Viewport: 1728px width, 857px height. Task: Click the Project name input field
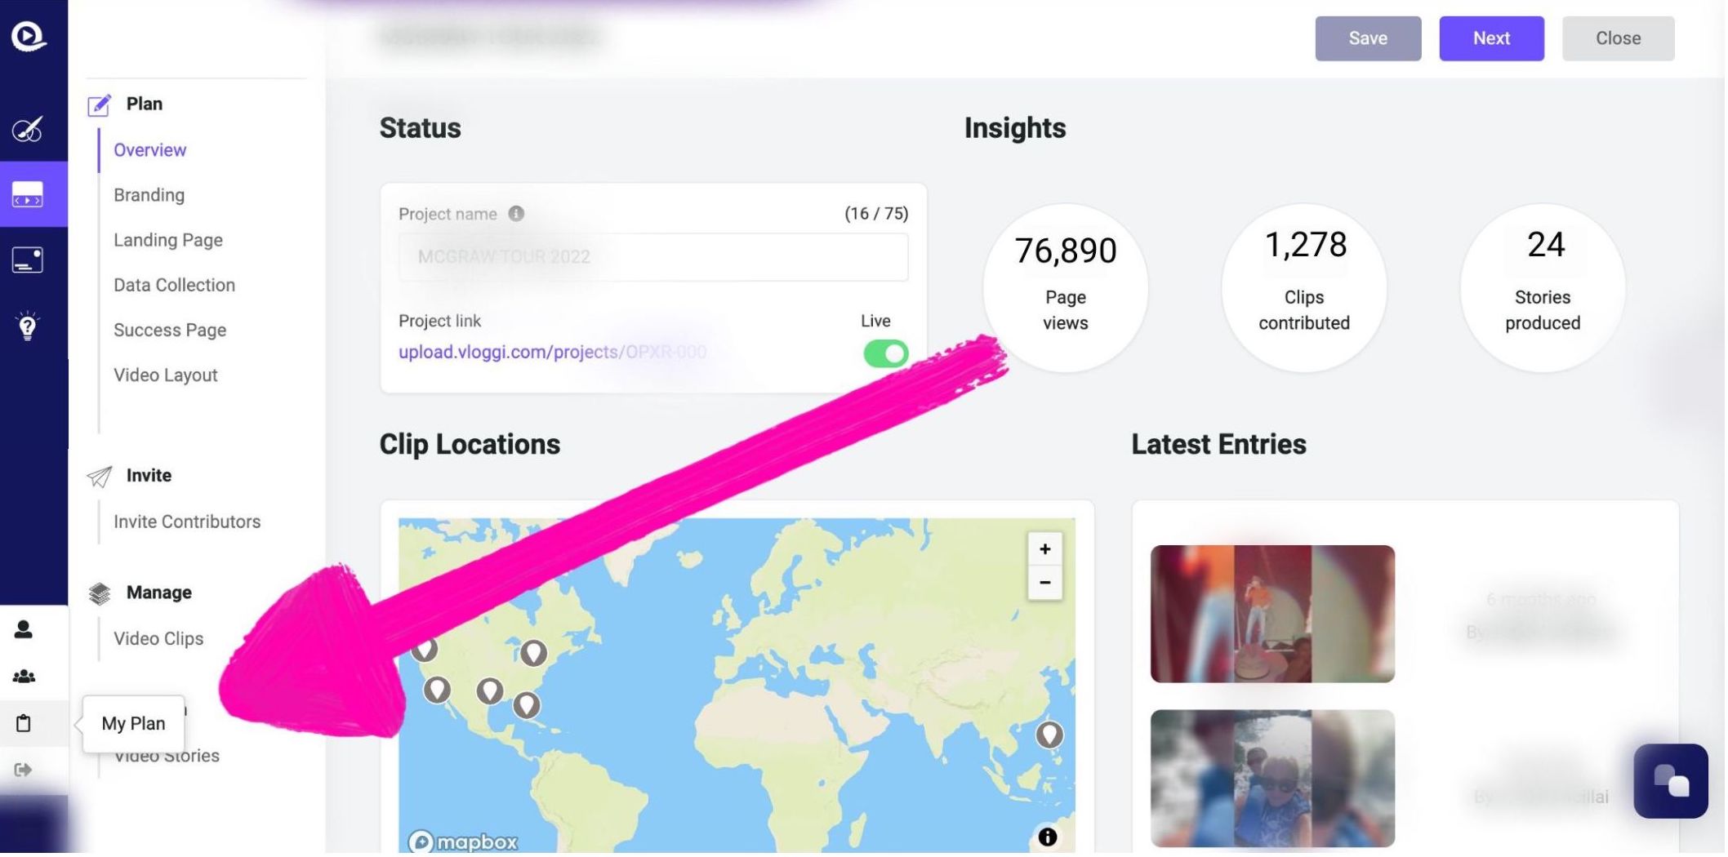(654, 257)
